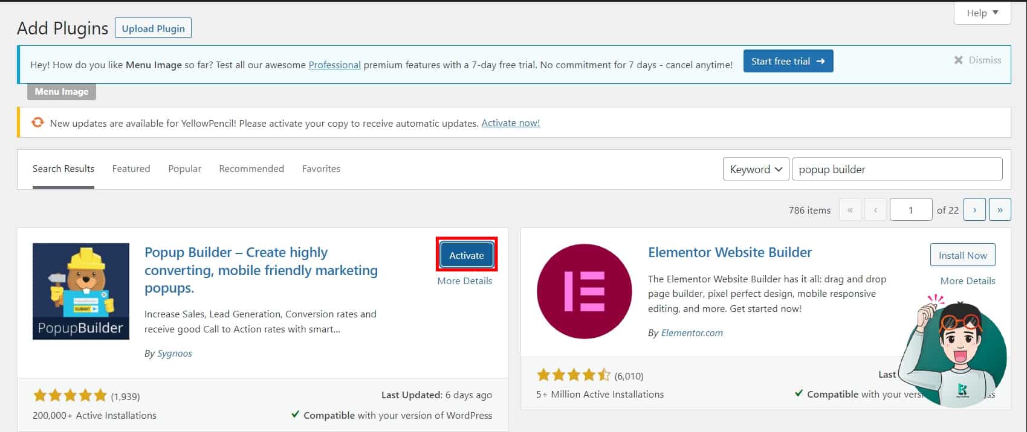The width and height of the screenshot is (1027, 432).
Task: Click the Add Plugins page heading
Action: (62, 28)
